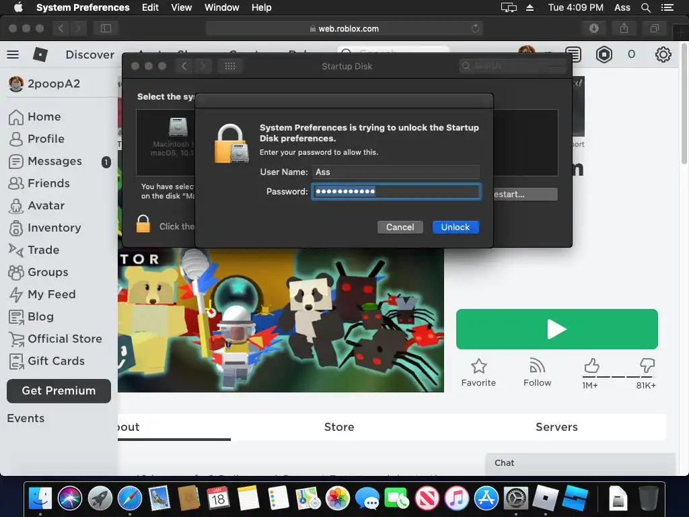Open Notification Center list icon
The width and height of the screenshot is (689, 517).
click(x=667, y=7)
